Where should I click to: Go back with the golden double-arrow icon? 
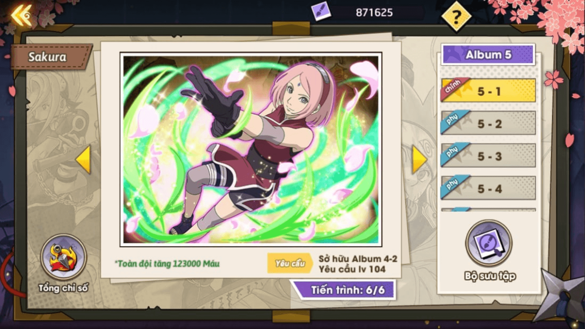coord(21,16)
